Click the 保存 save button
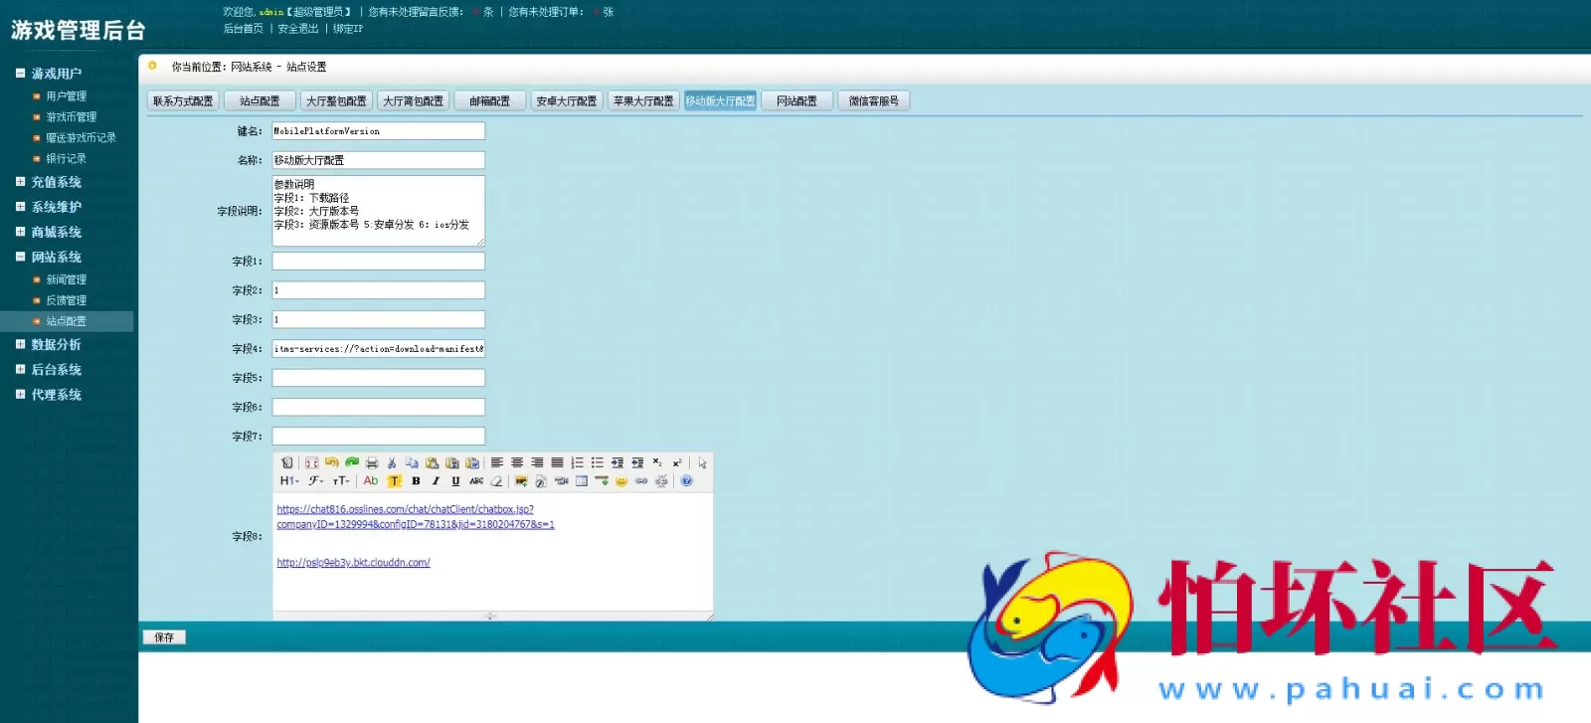Viewport: 1591px width, 723px height. coord(164,637)
